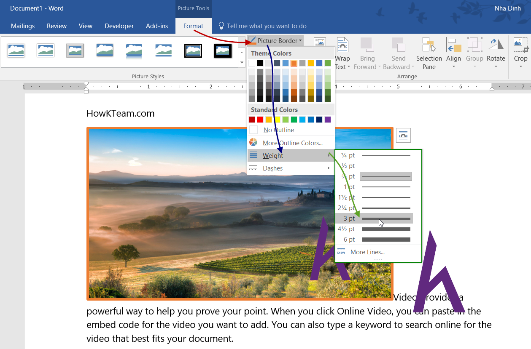Apply the Thick Matte Black picture style
This screenshot has width=531, height=349.
point(223,51)
